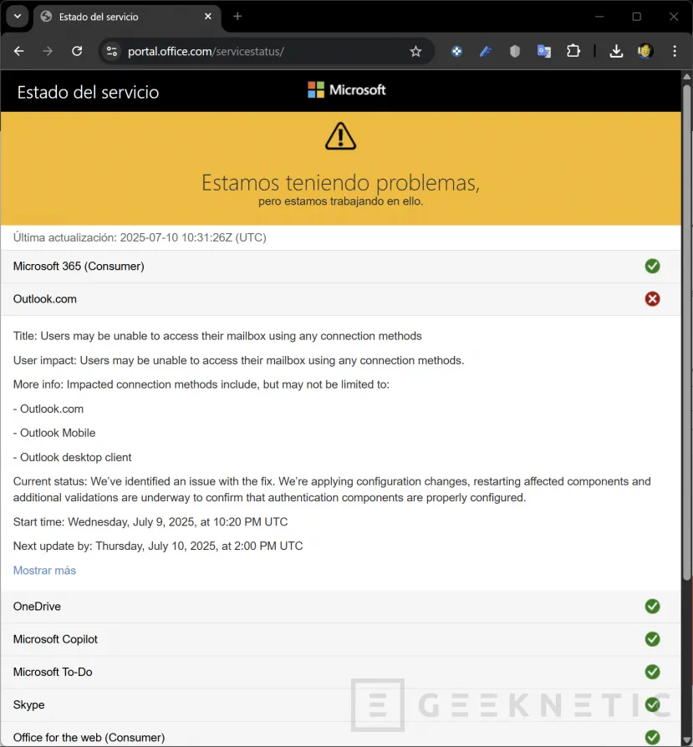Click the browser forward arrow
Image resolution: width=693 pixels, height=747 pixels.
[x=48, y=51]
